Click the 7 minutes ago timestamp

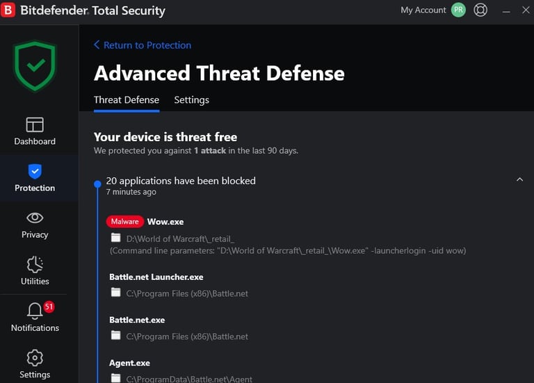131,192
